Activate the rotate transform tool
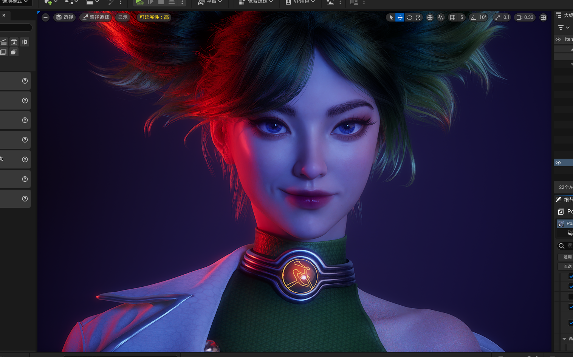This screenshot has height=357, width=573. coord(409,17)
